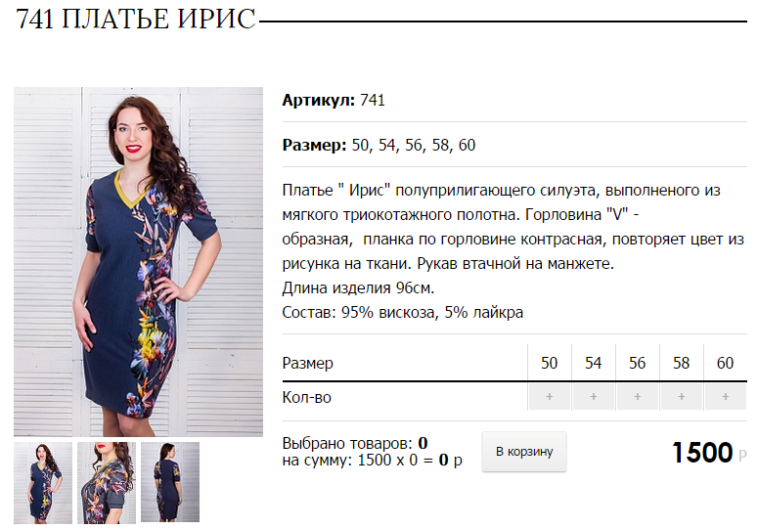Open the main dress photo
This screenshot has height=529, width=758.
click(x=138, y=261)
